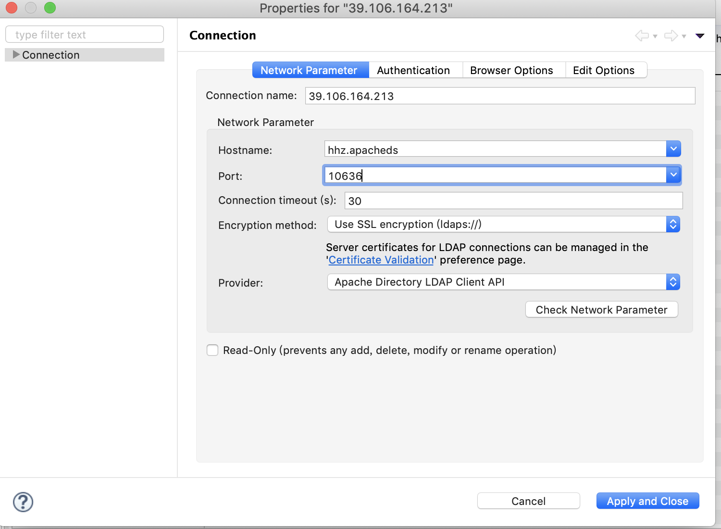
Task: Click the Apply and Close button
Action: (647, 501)
